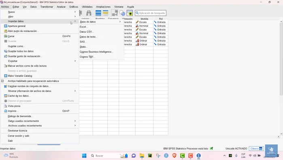Click the processor ready status icon
Image resolution: width=283 pixels, height=160 pixels.
211,148
